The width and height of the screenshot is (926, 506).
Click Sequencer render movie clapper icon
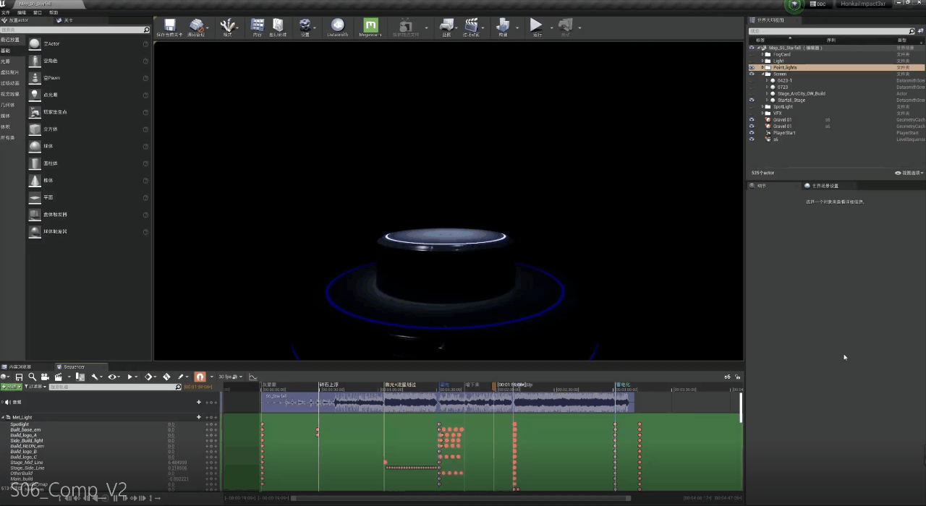[x=59, y=377]
